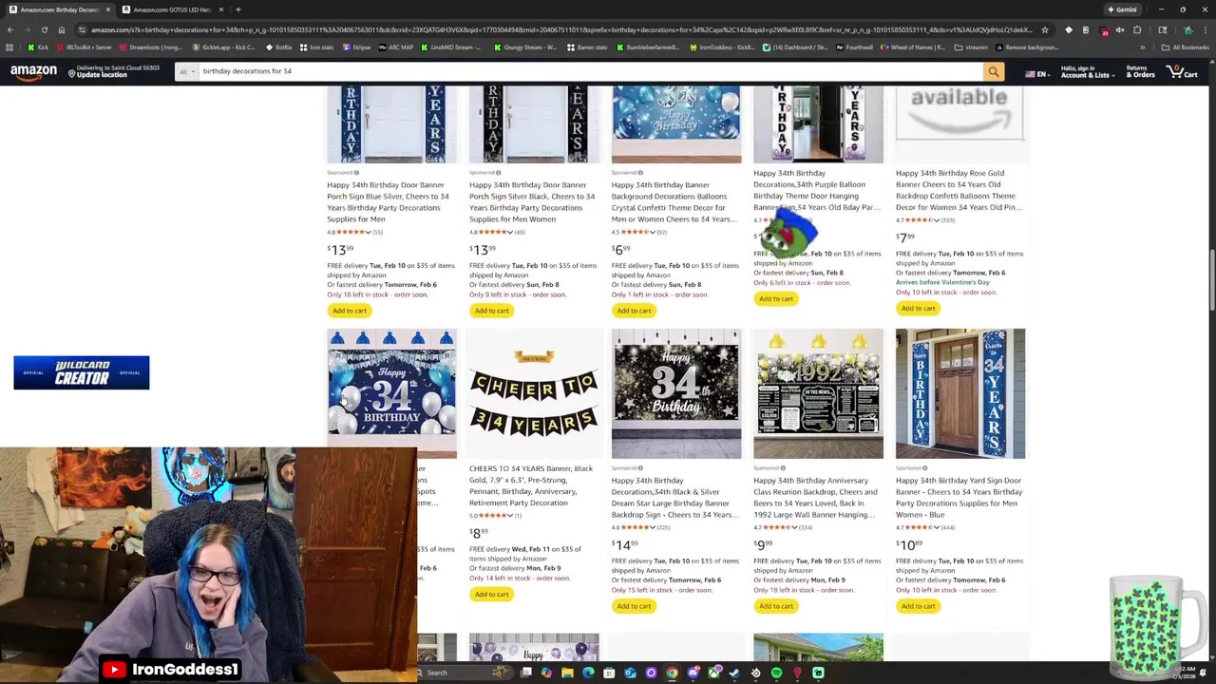Screen dimensions: 1216x684
Task: Add the $6.99 Crystal Confetti banner to cart
Action: (x=634, y=311)
